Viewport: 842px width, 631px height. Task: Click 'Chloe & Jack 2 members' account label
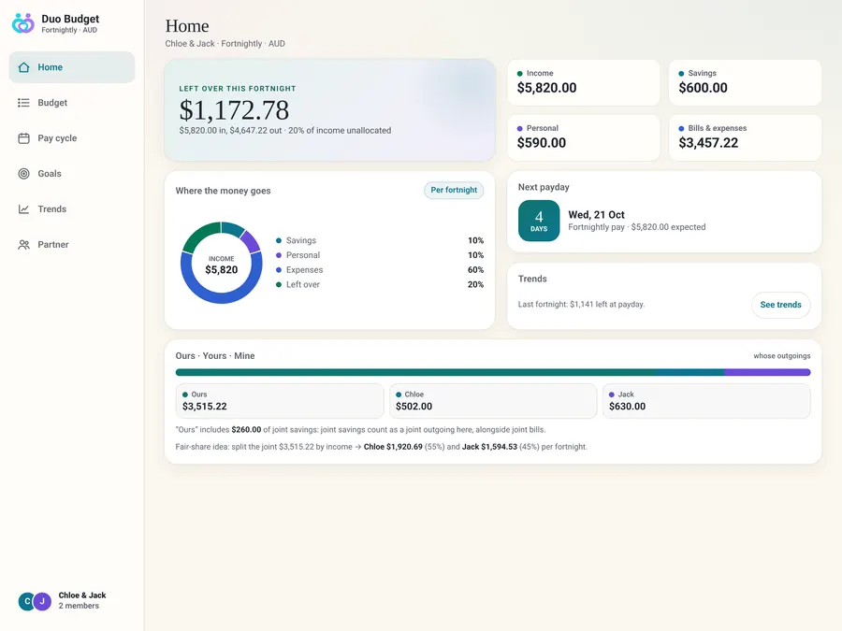(82, 600)
